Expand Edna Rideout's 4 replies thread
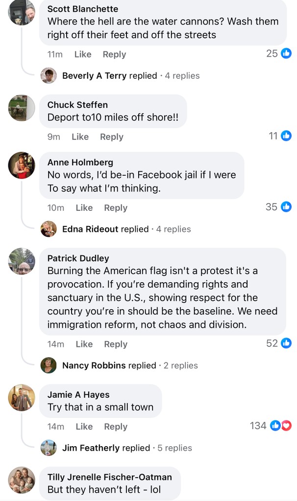 tap(173, 229)
